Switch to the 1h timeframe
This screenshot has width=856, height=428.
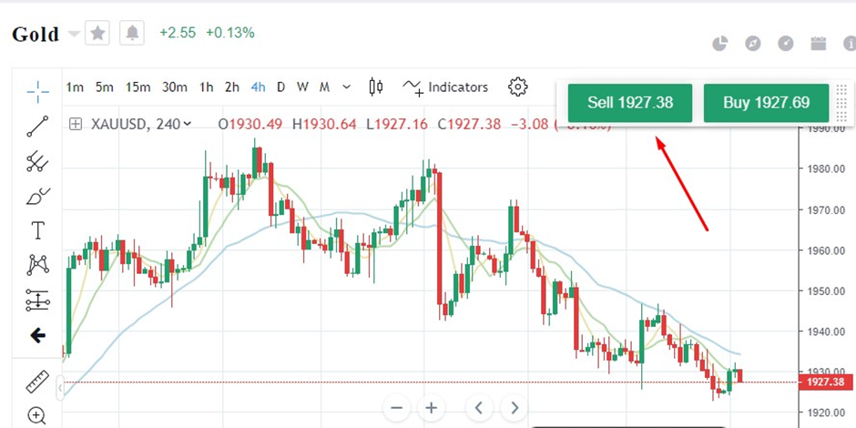(207, 87)
